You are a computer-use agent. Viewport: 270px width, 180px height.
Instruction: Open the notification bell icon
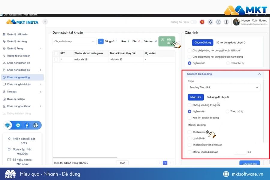[210, 22]
